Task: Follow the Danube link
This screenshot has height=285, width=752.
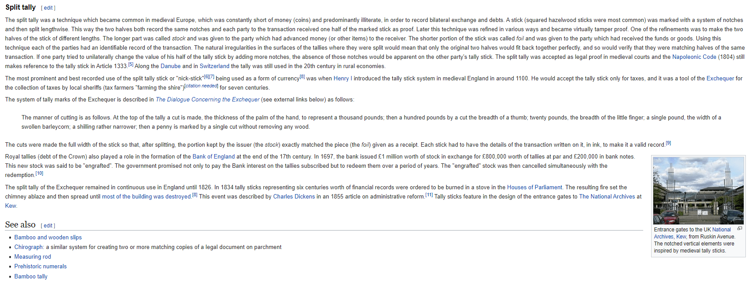Action: (171, 66)
